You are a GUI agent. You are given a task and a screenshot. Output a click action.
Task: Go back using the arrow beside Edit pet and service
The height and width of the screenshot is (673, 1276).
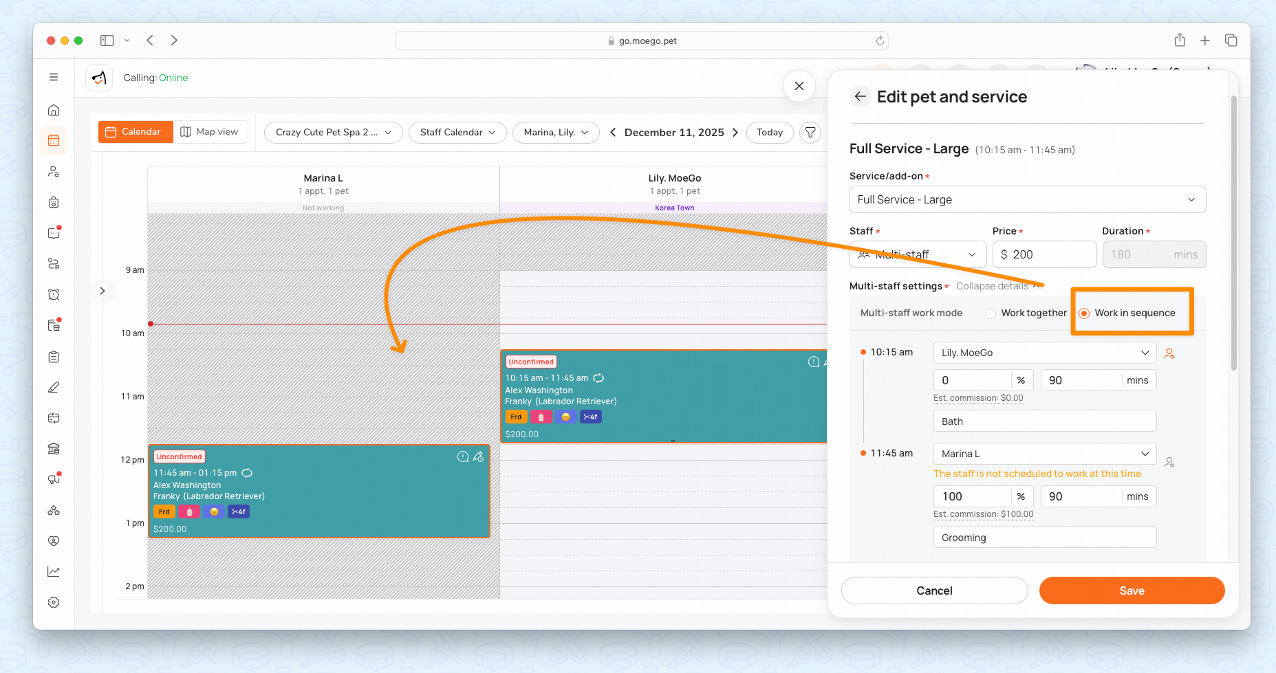[860, 97]
